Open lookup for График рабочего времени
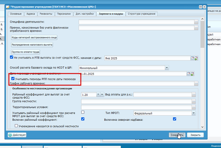 [x=196, y=83]
